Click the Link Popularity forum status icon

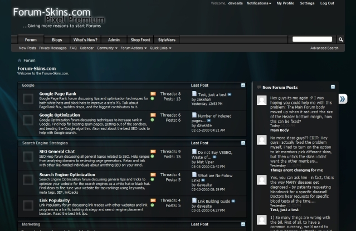coord(28,205)
